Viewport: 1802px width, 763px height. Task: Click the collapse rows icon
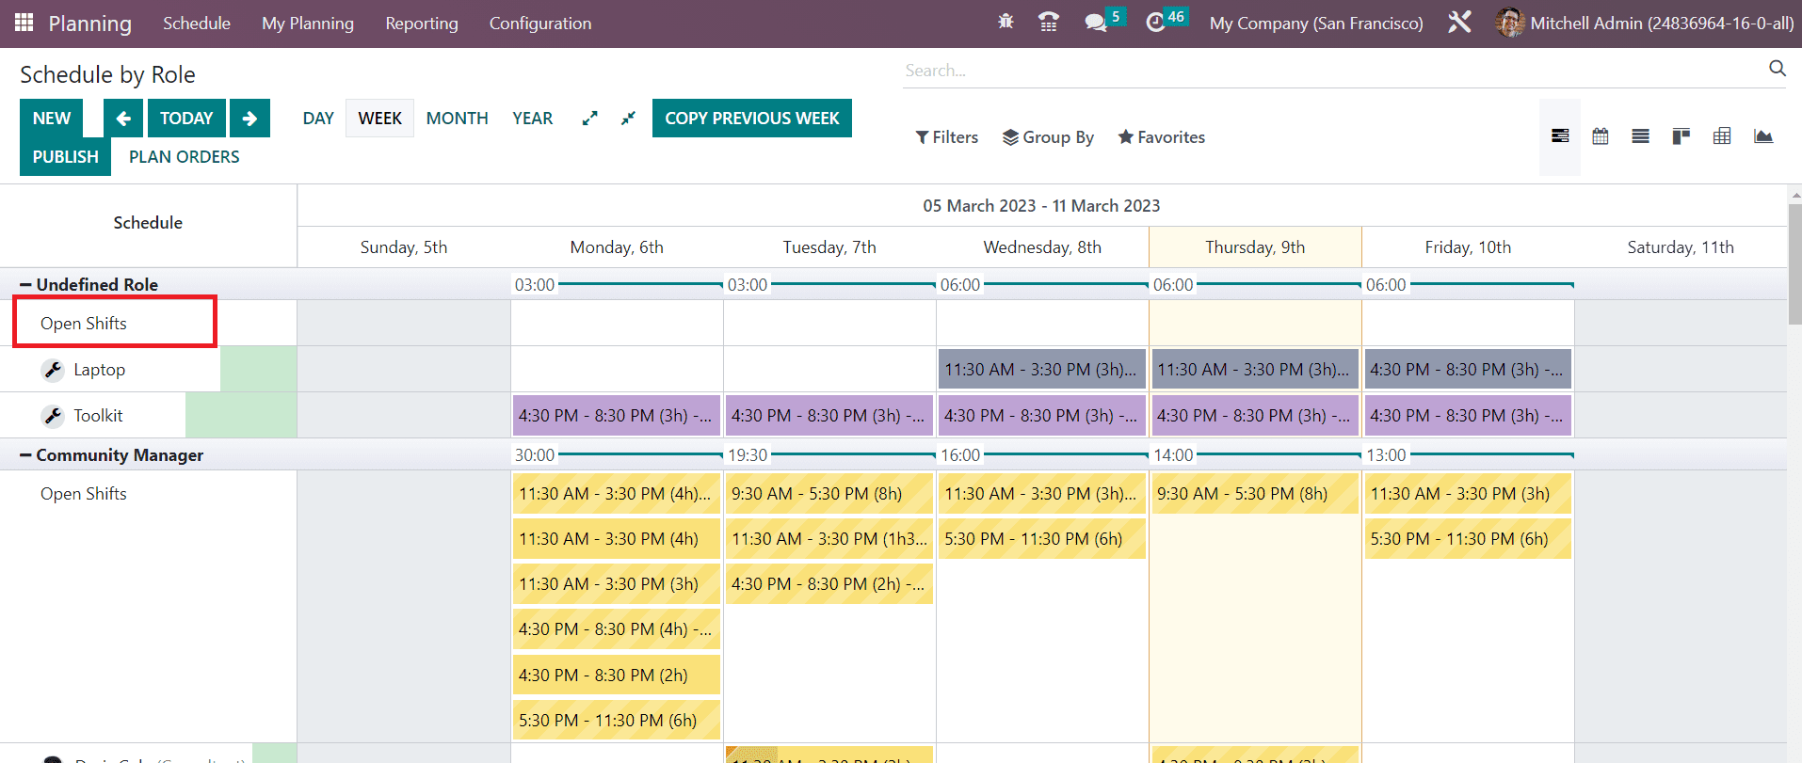628,119
